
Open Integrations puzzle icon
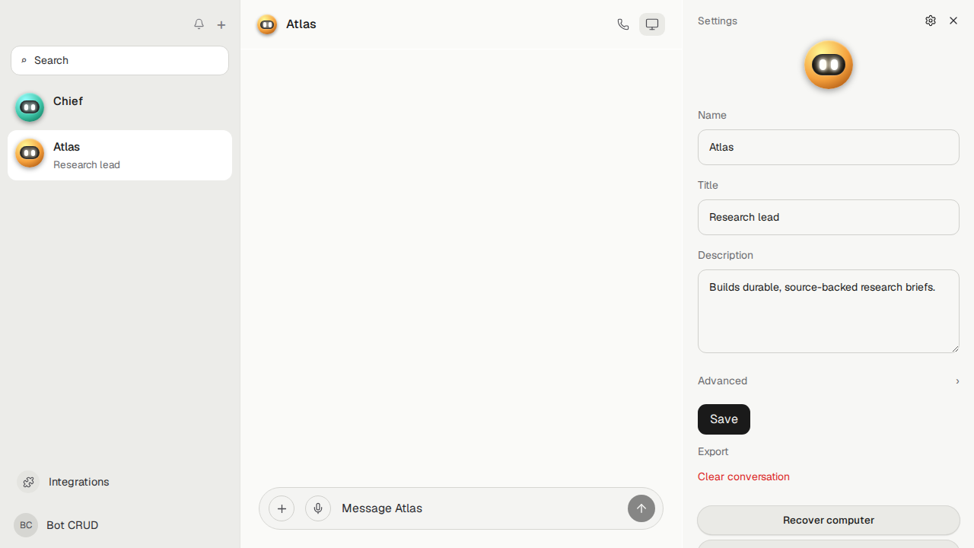click(x=28, y=482)
